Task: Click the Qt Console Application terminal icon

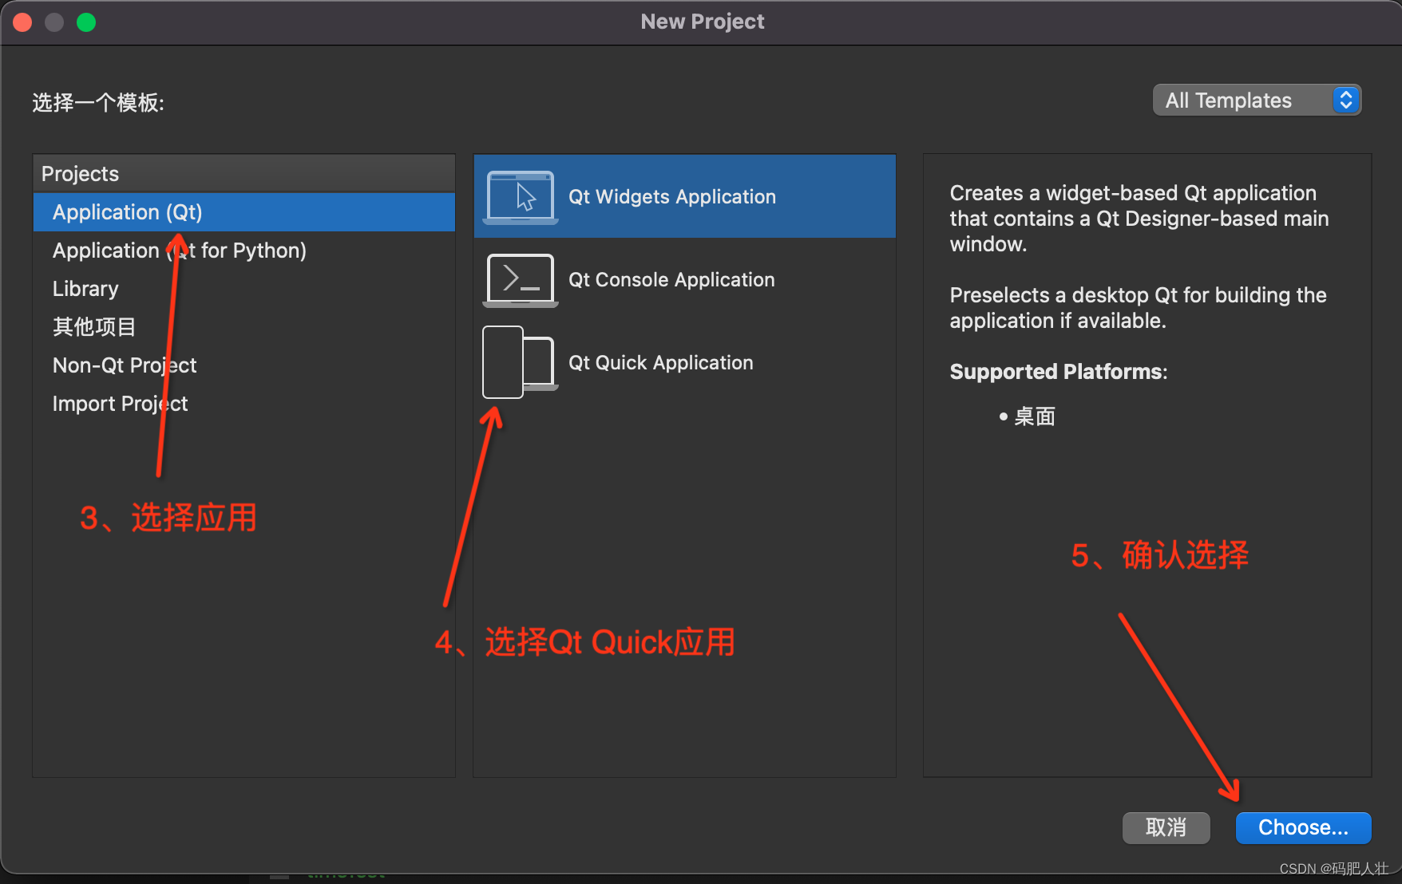Action: (x=520, y=280)
